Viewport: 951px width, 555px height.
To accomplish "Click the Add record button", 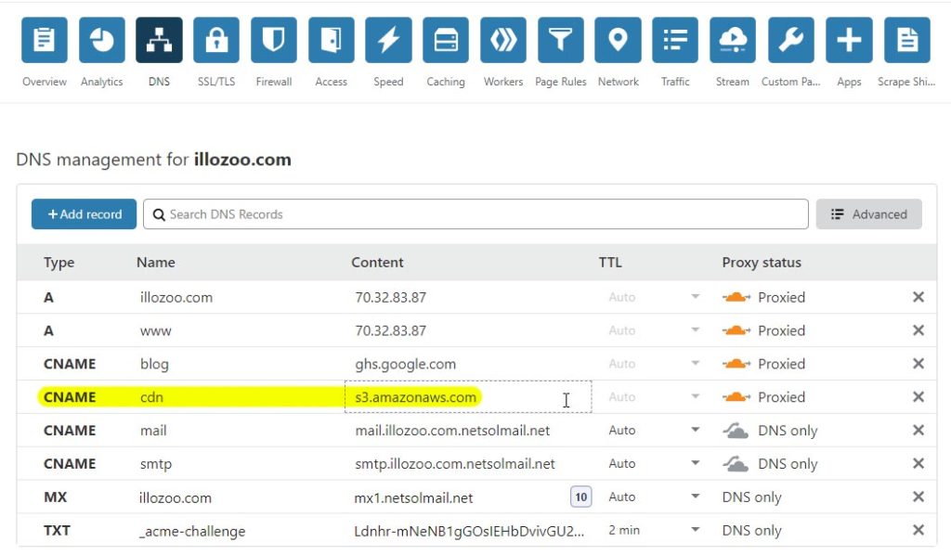I will coord(84,213).
